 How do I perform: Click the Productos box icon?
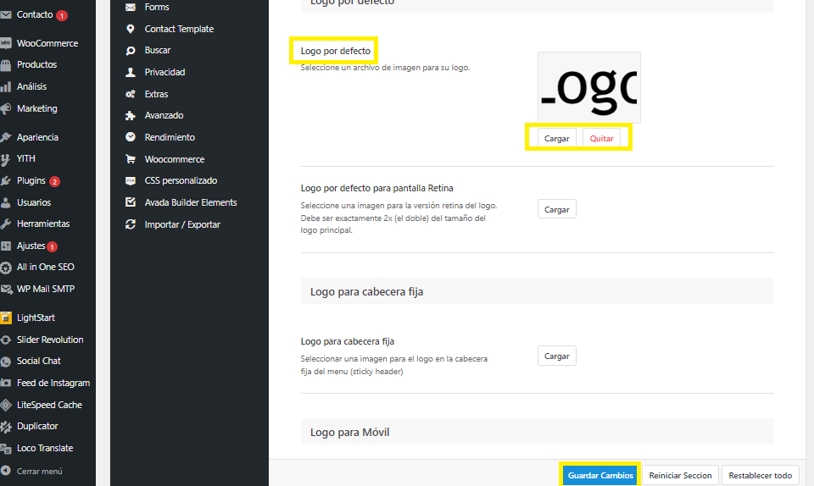pyautogui.click(x=6, y=65)
